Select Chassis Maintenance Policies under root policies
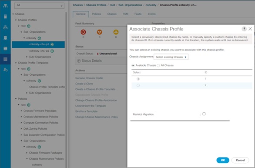This screenshot has width=255, height=168. [x=40, y=117]
